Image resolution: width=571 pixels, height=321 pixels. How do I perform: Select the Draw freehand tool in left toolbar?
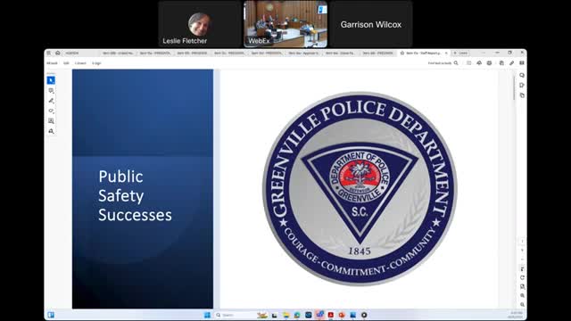coord(51,111)
